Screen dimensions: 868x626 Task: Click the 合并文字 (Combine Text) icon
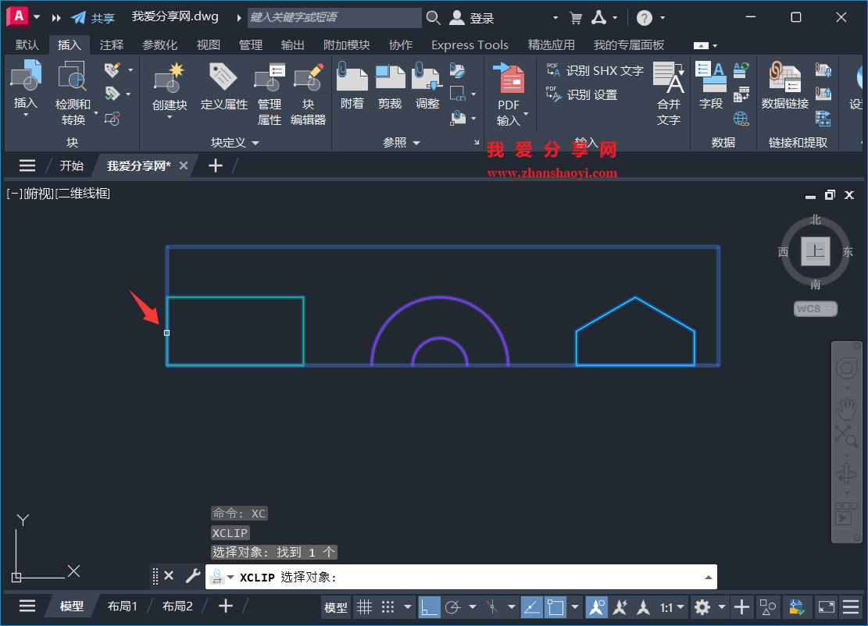(670, 94)
